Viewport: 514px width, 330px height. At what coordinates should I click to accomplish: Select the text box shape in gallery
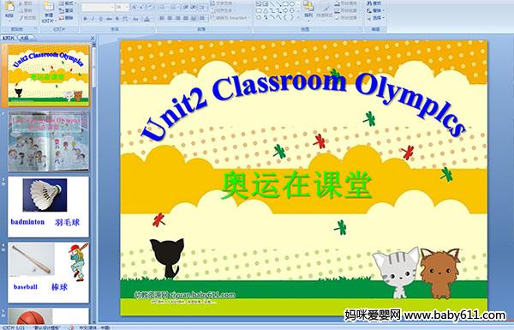tap(259, 3)
